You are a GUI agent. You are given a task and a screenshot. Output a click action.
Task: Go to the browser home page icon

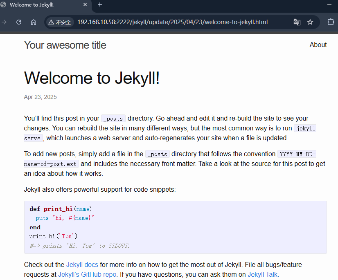pyautogui.click(x=34, y=22)
